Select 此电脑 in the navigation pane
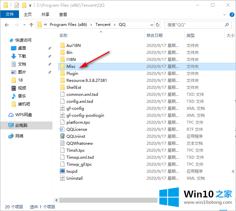The height and width of the screenshot is (211, 236). [26, 125]
